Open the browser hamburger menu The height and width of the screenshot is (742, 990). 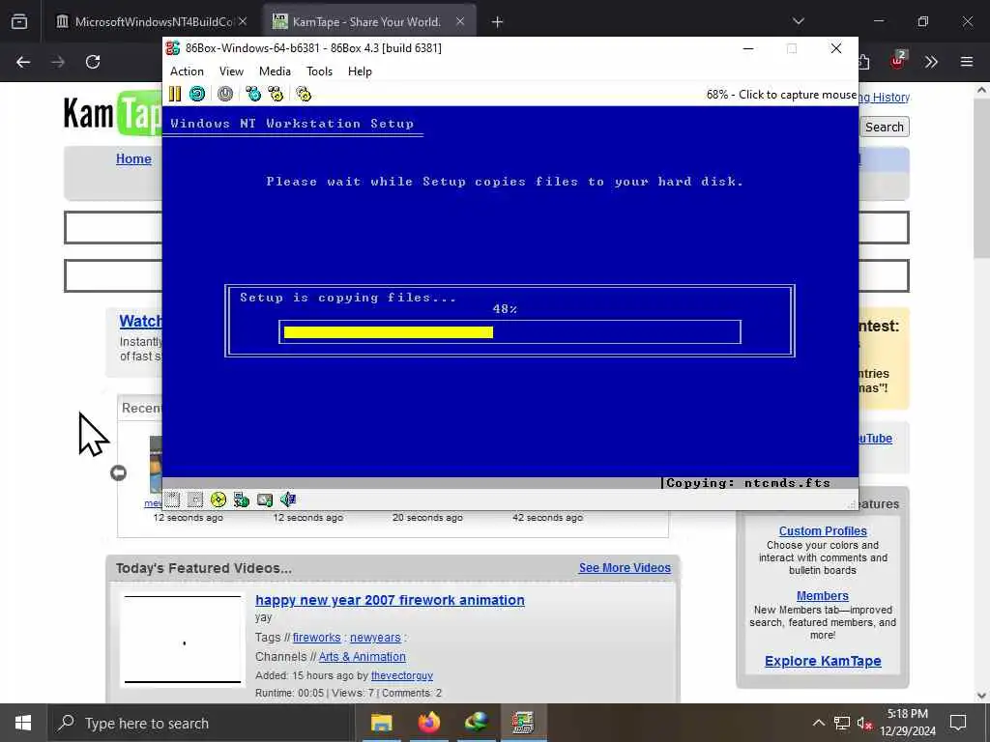click(x=967, y=62)
